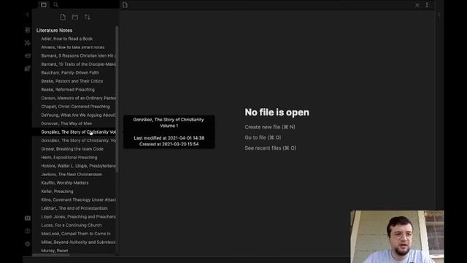The image size is (467, 263).
Task: Click See recent files link
Action: [x=271, y=148]
